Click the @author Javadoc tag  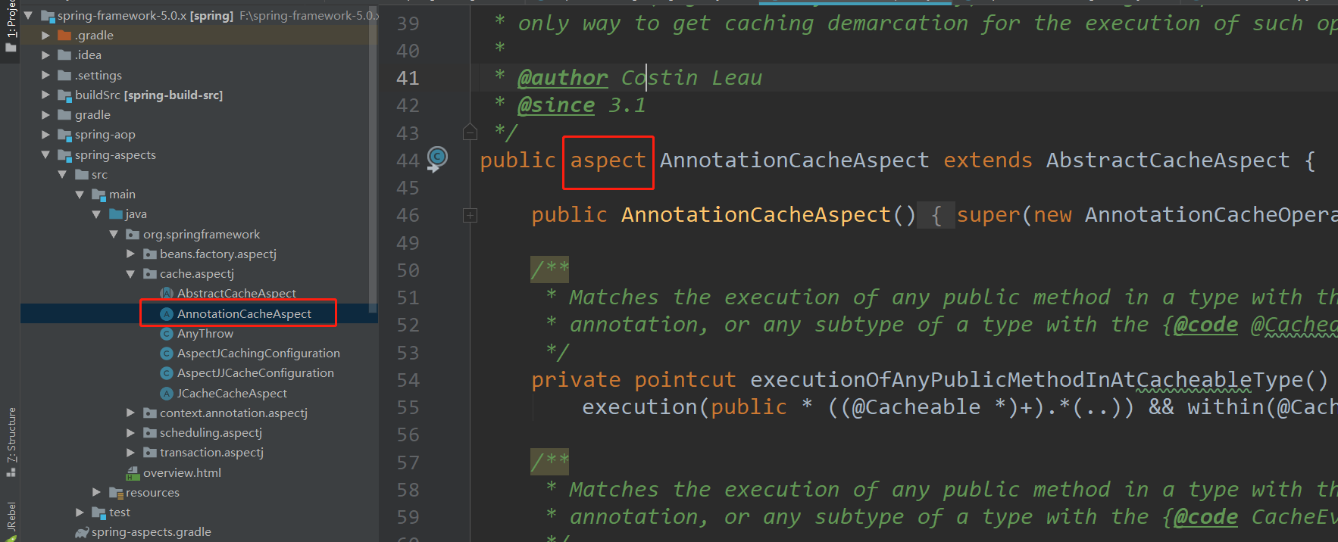pyautogui.click(x=562, y=78)
